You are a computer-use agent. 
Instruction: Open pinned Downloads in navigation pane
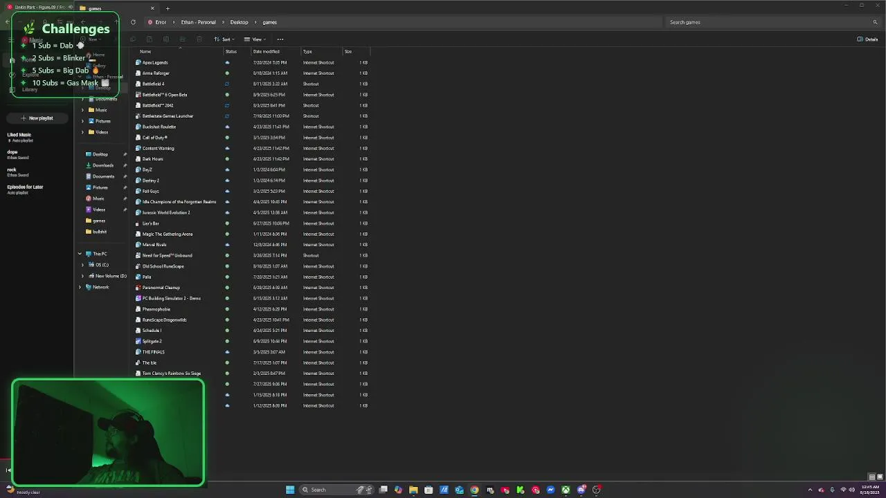[x=103, y=165]
